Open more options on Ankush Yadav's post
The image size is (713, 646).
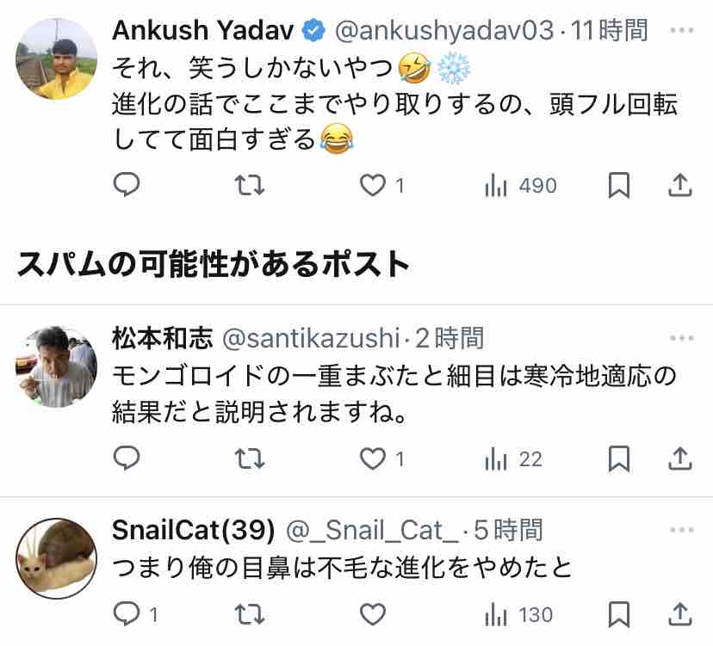tap(682, 30)
